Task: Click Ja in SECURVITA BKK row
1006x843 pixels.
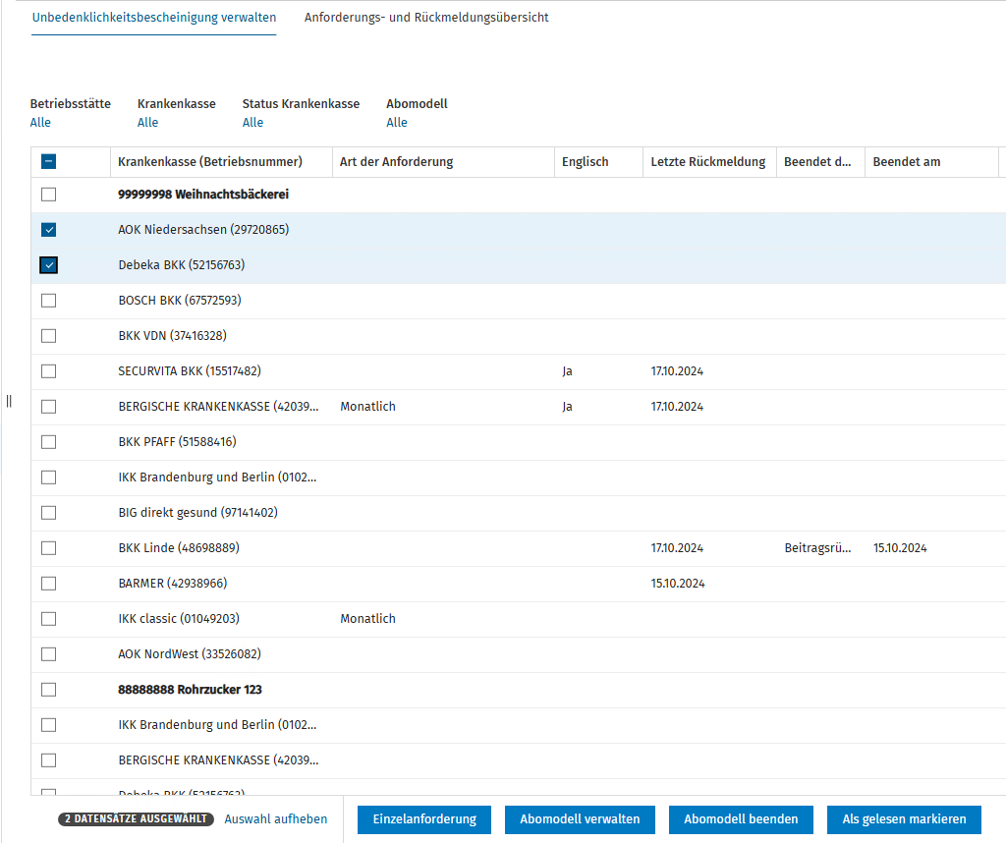Action: 567,371
